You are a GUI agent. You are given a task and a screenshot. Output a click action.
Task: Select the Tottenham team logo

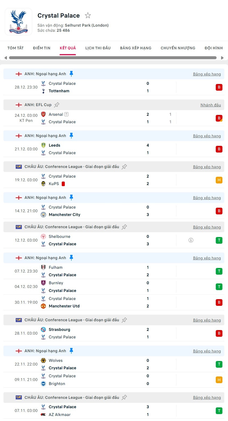click(43, 91)
